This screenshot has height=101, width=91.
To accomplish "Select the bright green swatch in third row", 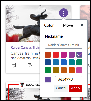I will click(48, 70).
